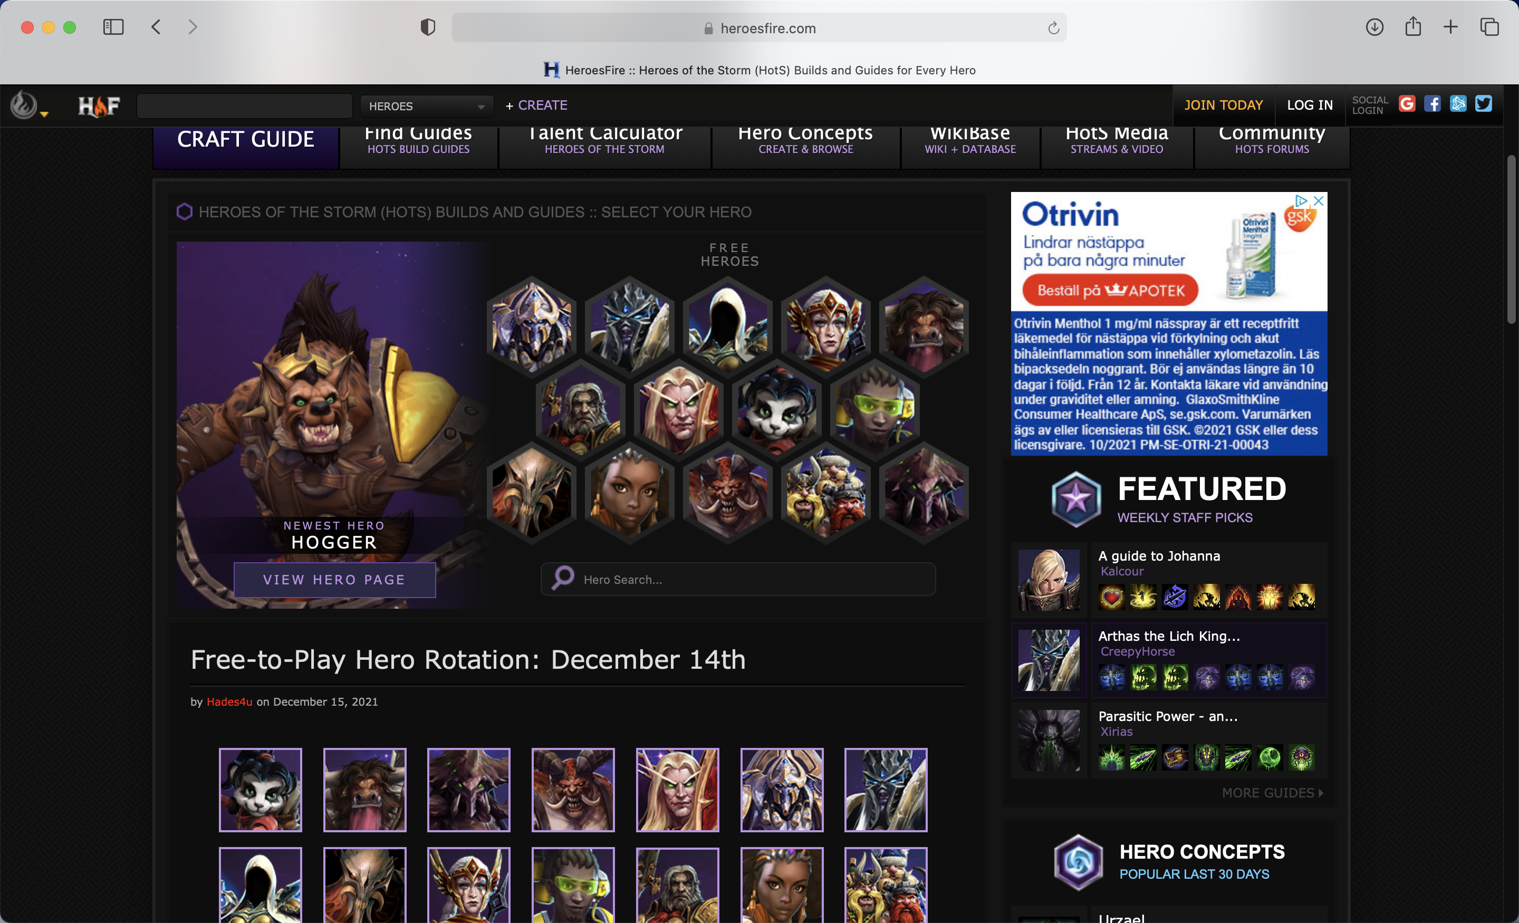Click the Featured weekly staff picks star emblem
1519x923 pixels.
point(1076,499)
